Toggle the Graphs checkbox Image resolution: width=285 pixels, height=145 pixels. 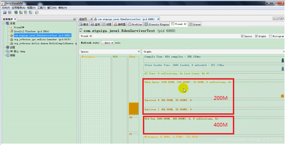tap(256, 36)
